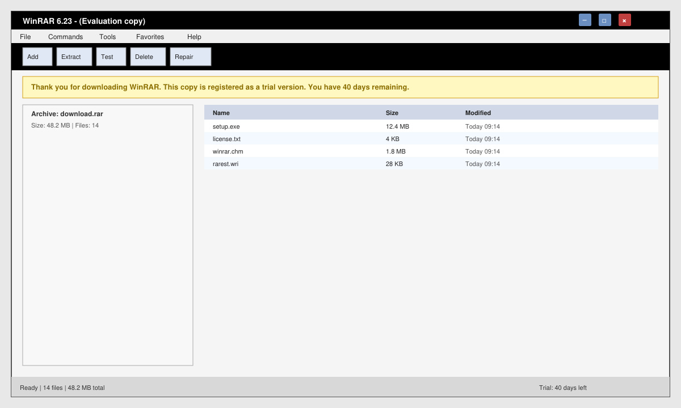Click the Extract toolbar button
The height and width of the screenshot is (408, 681).
(x=74, y=57)
